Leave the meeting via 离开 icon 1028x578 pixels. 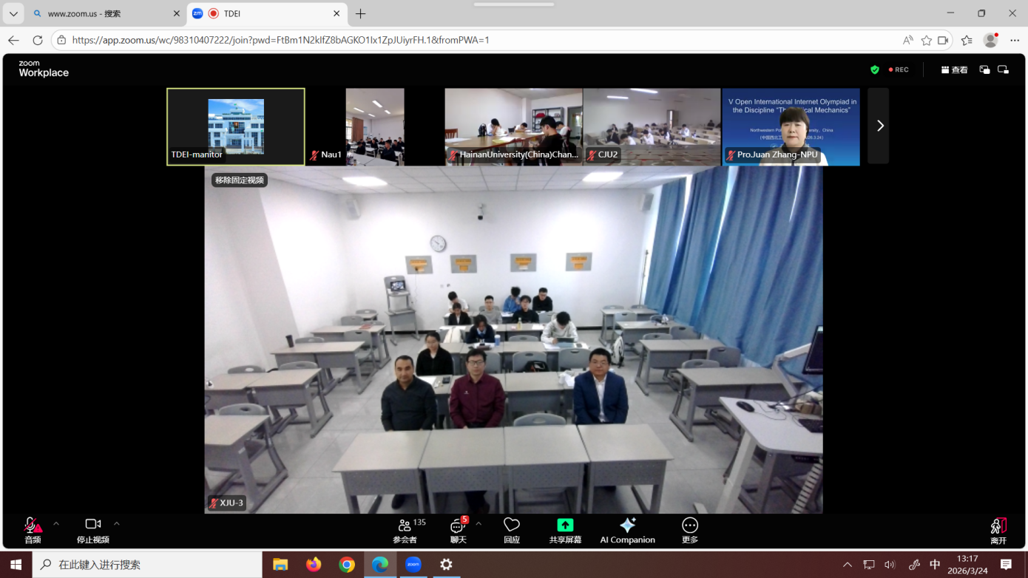[998, 526]
